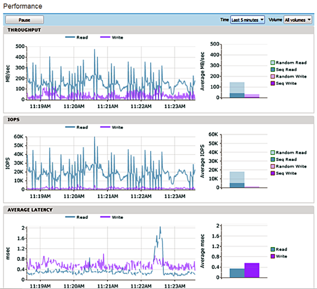Click the read latency spike peak near 11:22AM
This screenshot has width=317, height=289.
[x=160, y=227]
